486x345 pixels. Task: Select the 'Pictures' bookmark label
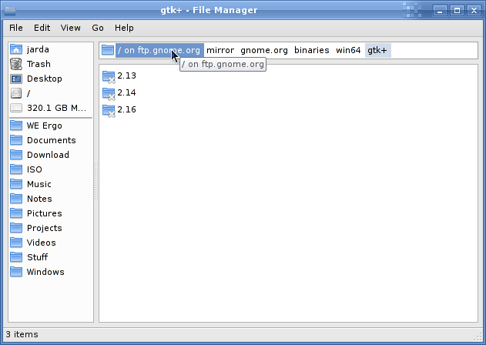[x=45, y=213]
